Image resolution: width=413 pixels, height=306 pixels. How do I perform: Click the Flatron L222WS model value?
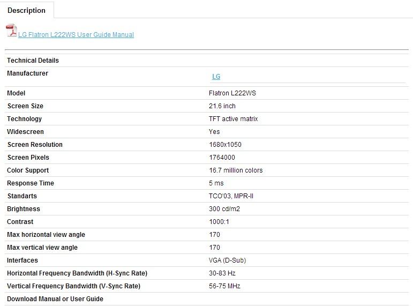click(232, 93)
